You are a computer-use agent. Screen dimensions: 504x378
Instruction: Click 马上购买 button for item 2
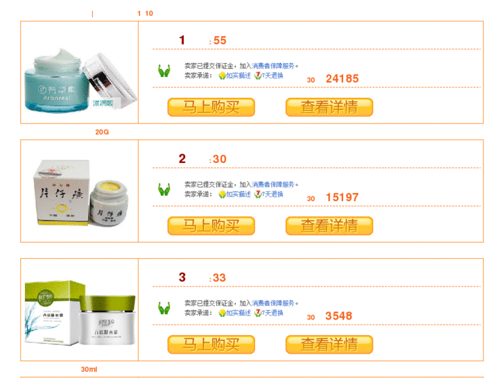tap(211, 226)
